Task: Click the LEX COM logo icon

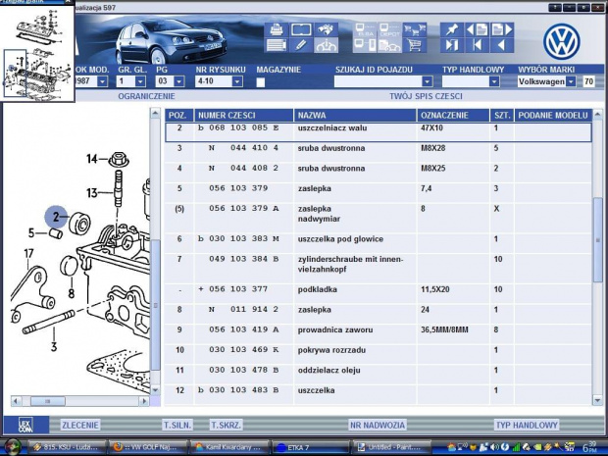Action: (x=25, y=425)
